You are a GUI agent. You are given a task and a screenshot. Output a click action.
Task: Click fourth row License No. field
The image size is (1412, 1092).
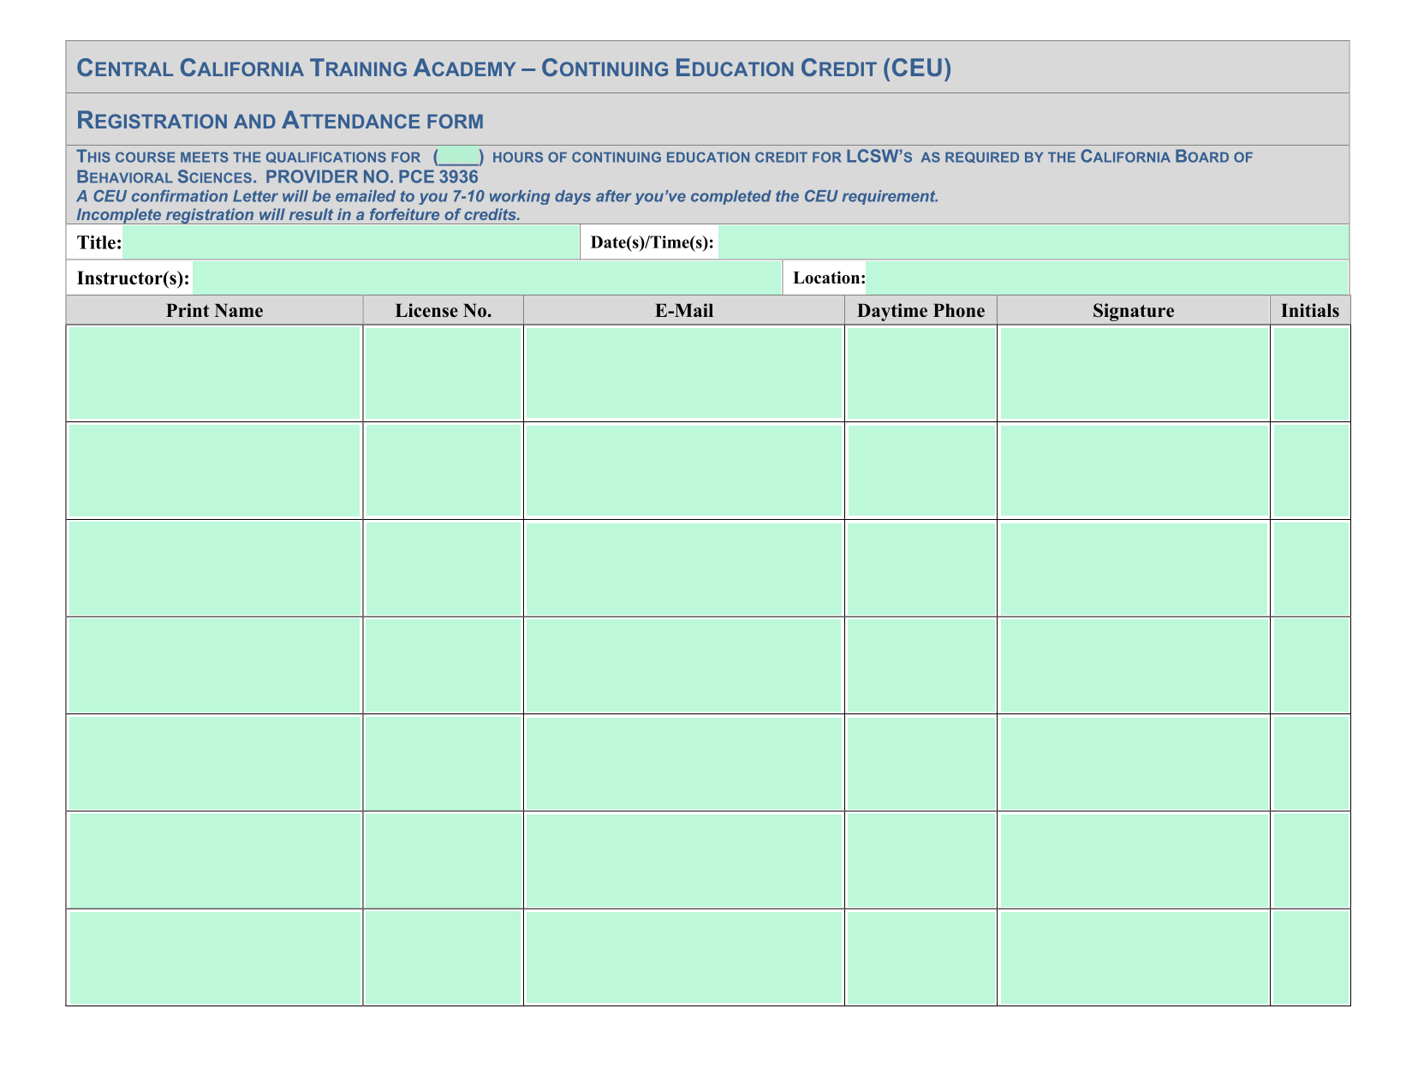tap(444, 665)
